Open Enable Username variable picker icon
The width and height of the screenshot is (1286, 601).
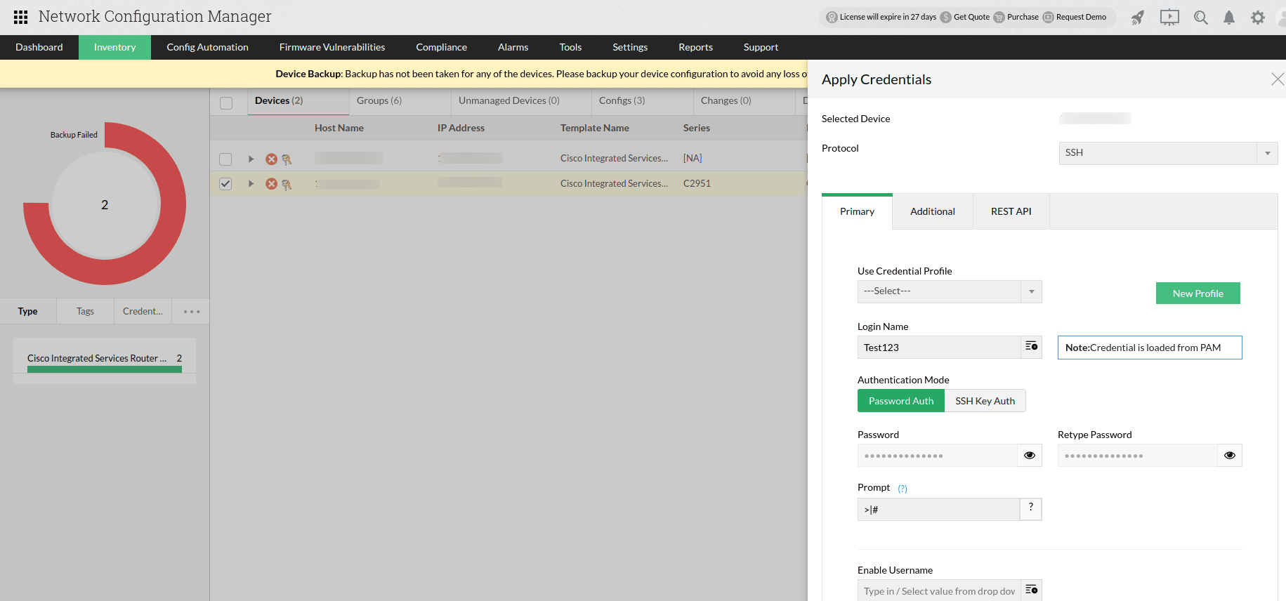1031,590
